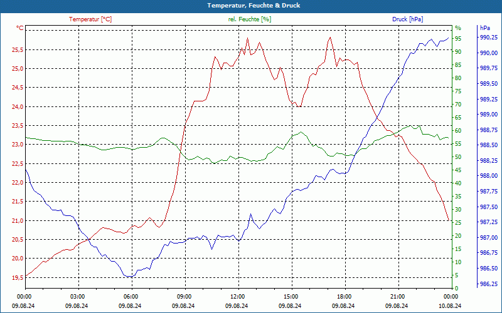This screenshot has height=313, width=502.
Task: Click the 988,75 pressure axis value
Action: [x=489, y=130]
